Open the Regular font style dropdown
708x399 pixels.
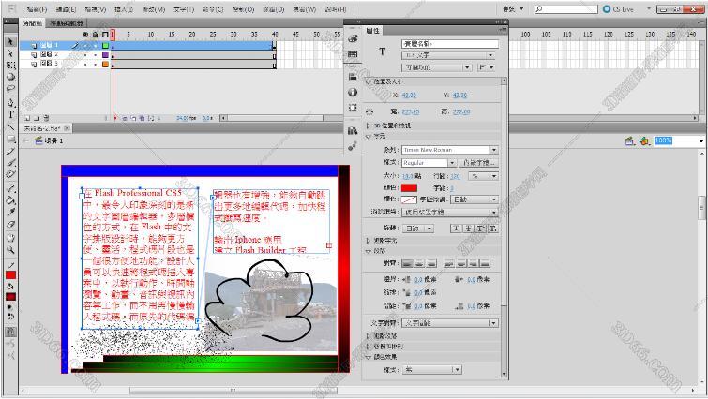click(x=429, y=163)
